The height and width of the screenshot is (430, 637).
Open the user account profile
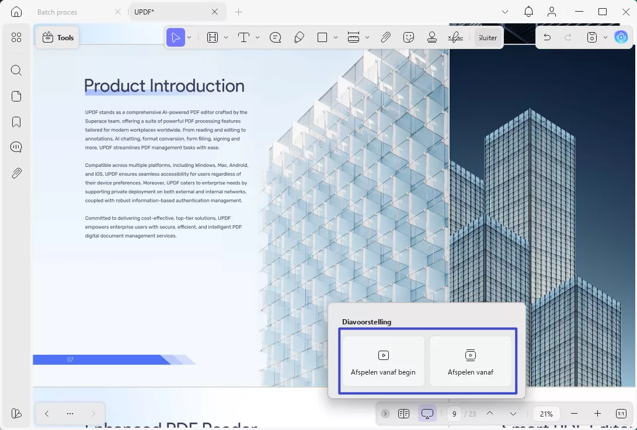click(x=552, y=12)
